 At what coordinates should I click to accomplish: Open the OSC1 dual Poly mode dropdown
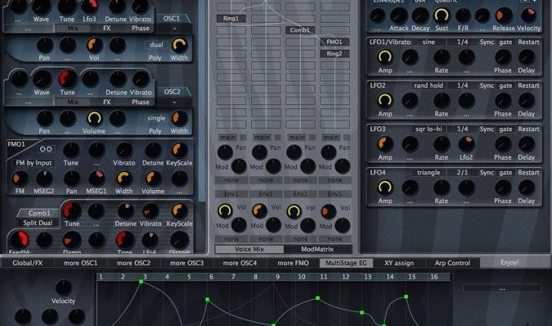155,45
